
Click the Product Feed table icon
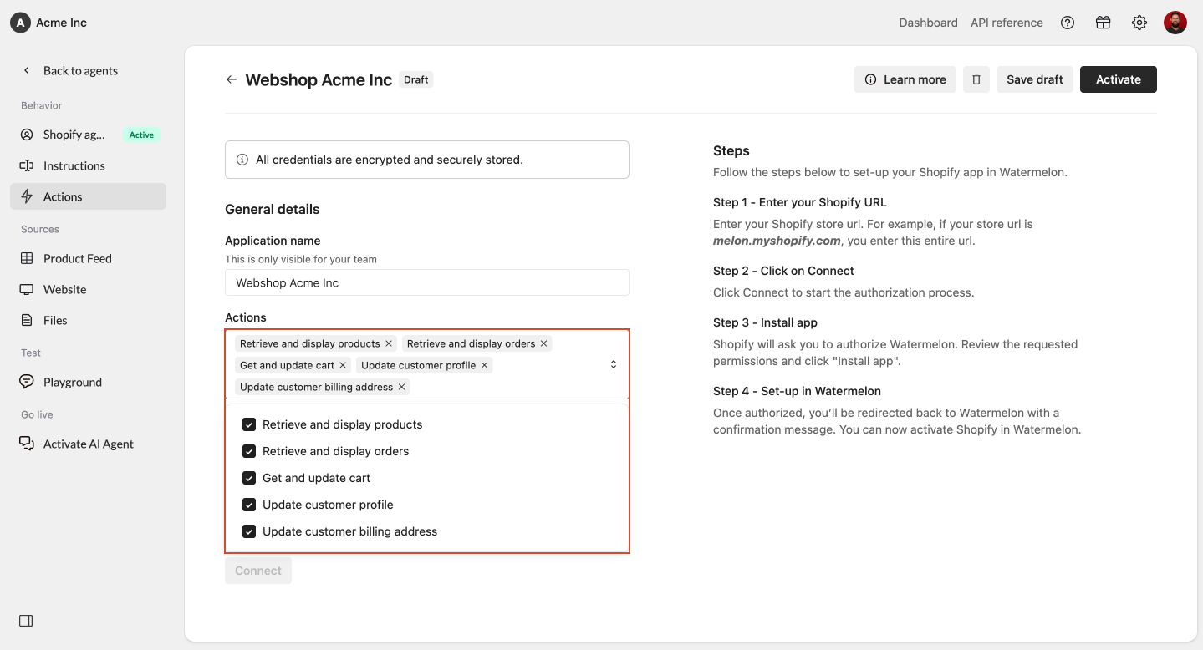point(27,258)
